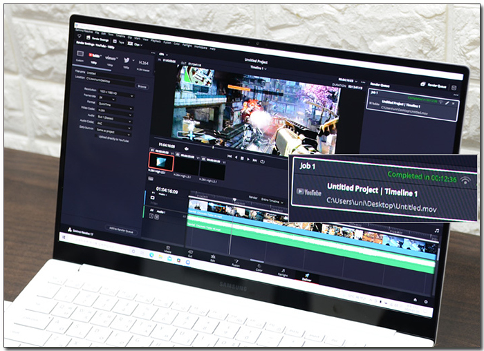Open the Edit page
This screenshot has width=484, height=351.
213,258
